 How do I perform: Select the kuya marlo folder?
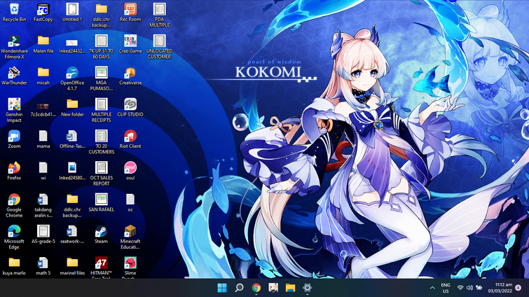click(x=14, y=266)
